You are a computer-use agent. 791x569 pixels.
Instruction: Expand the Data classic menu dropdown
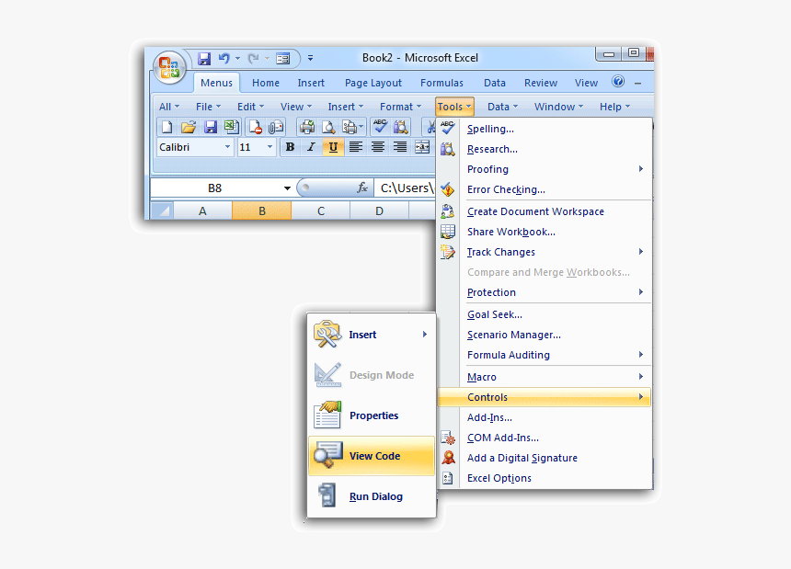pyautogui.click(x=502, y=107)
